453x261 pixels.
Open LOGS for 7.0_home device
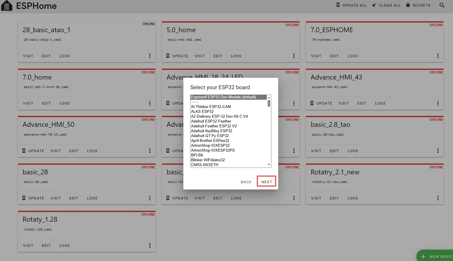65,103
